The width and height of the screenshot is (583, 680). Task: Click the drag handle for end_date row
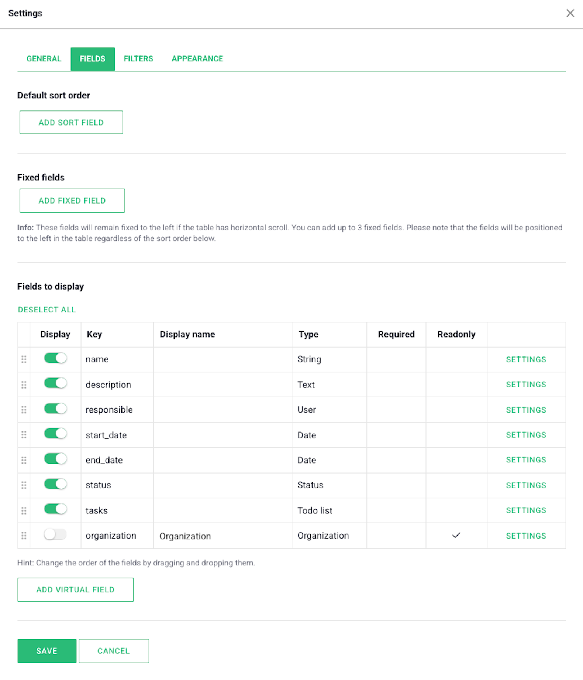point(24,460)
